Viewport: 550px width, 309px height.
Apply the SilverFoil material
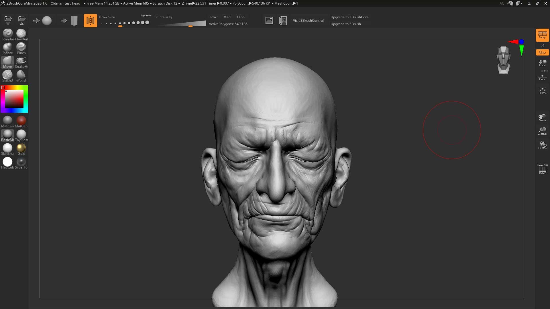(x=21, y=163)
